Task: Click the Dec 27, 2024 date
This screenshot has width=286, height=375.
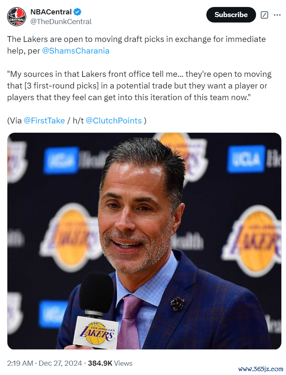Action: (60, 363)
